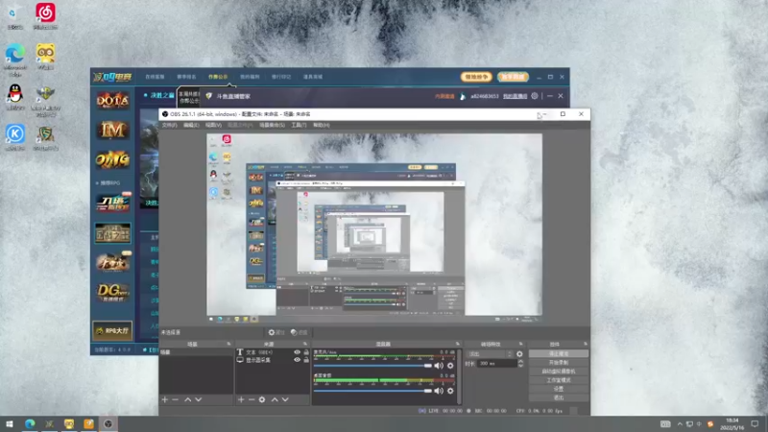The width and height of the screenshot is (768, 432).
Task: Toggle visibility of 文本 (GDI+) source
Action: pos(297,352)
